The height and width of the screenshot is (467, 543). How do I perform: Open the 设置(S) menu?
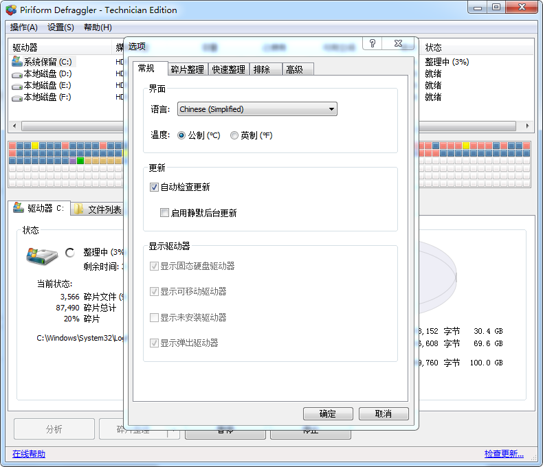pos(60,27)
